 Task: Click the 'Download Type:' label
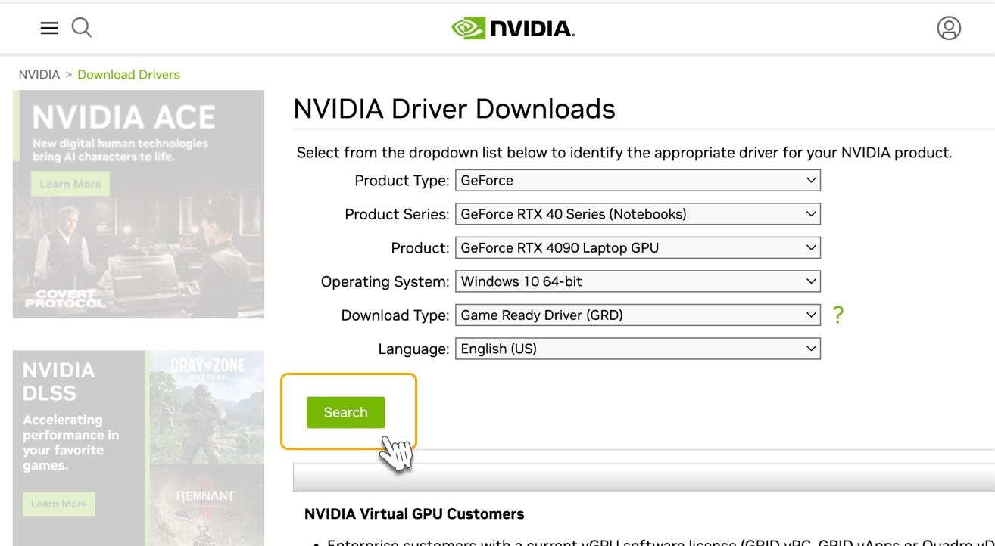[x=395, y=315]
